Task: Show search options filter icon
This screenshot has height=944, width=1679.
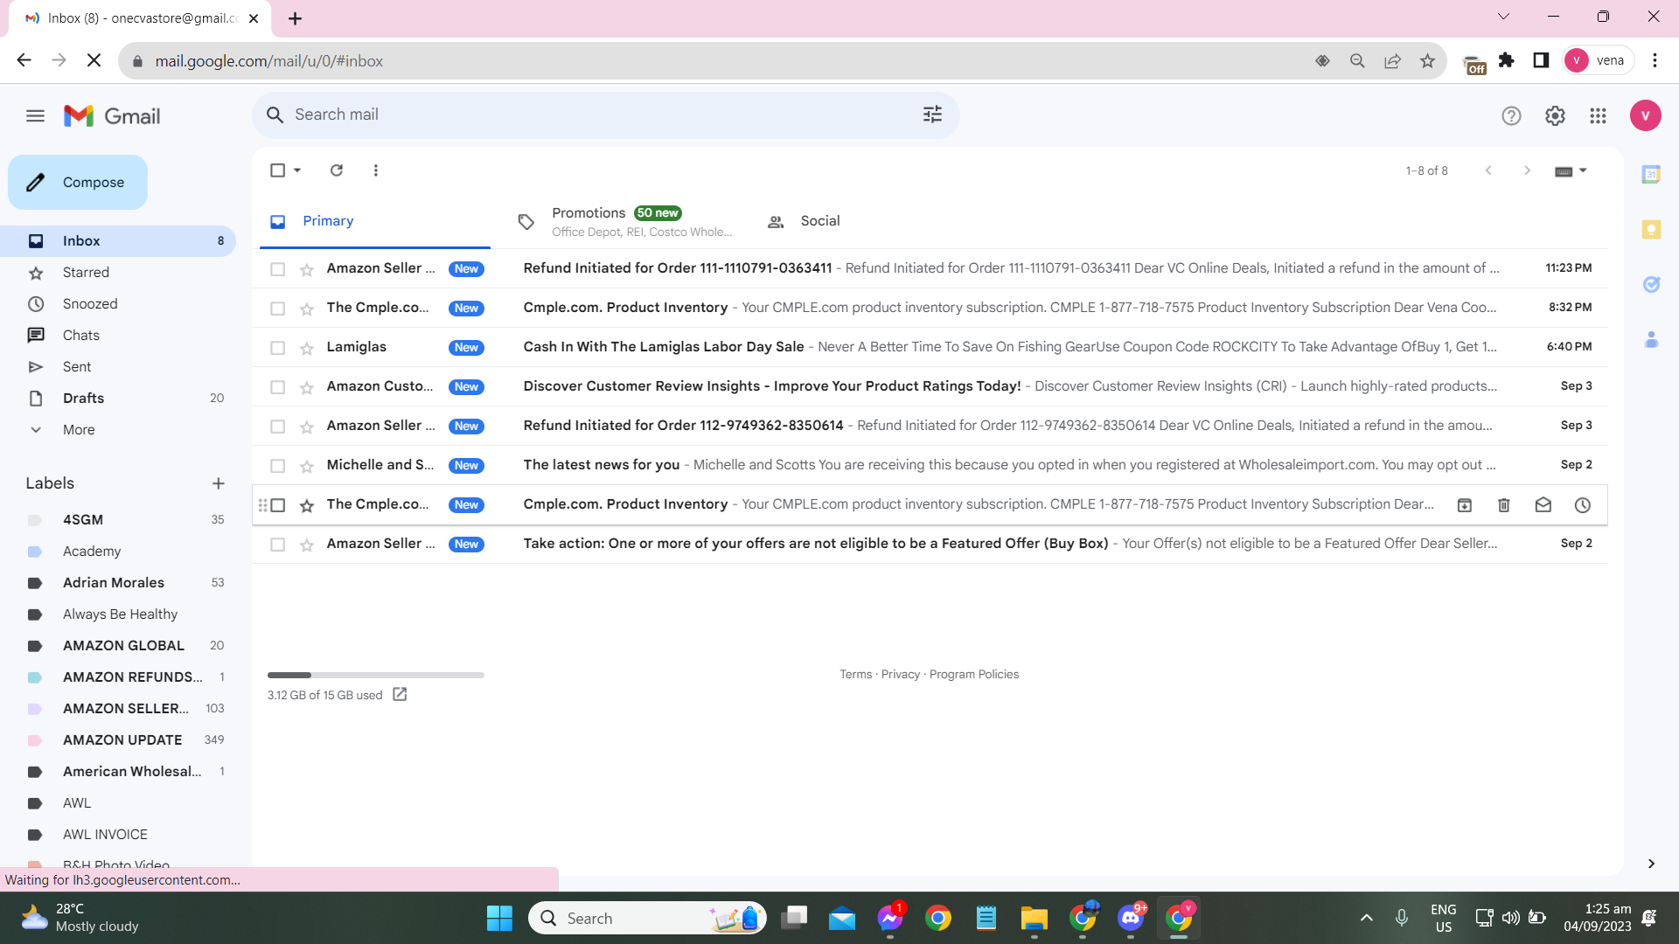Action: click(x=932, y=115)
